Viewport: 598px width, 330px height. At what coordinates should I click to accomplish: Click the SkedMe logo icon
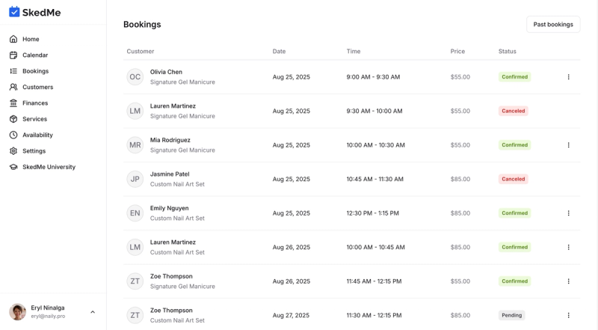pyautogui.click(x=14, y=12)
